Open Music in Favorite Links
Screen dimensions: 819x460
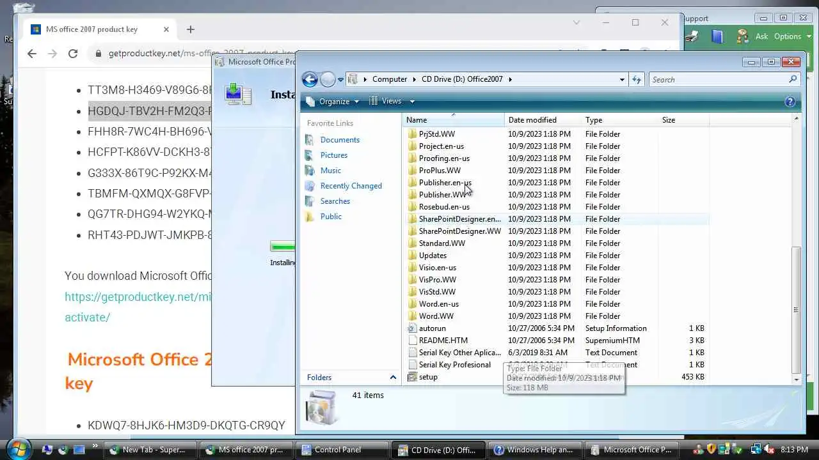pyautogui.click(x=330, y=171)
